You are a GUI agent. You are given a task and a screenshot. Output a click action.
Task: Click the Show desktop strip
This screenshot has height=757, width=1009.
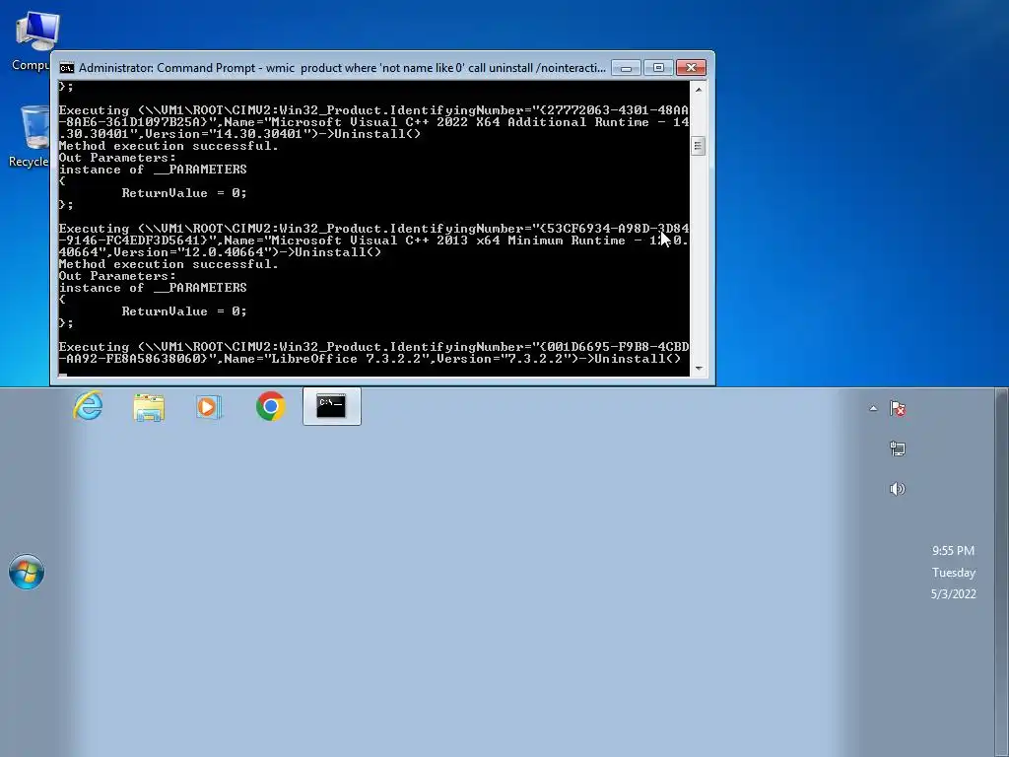click(1001, 573)
